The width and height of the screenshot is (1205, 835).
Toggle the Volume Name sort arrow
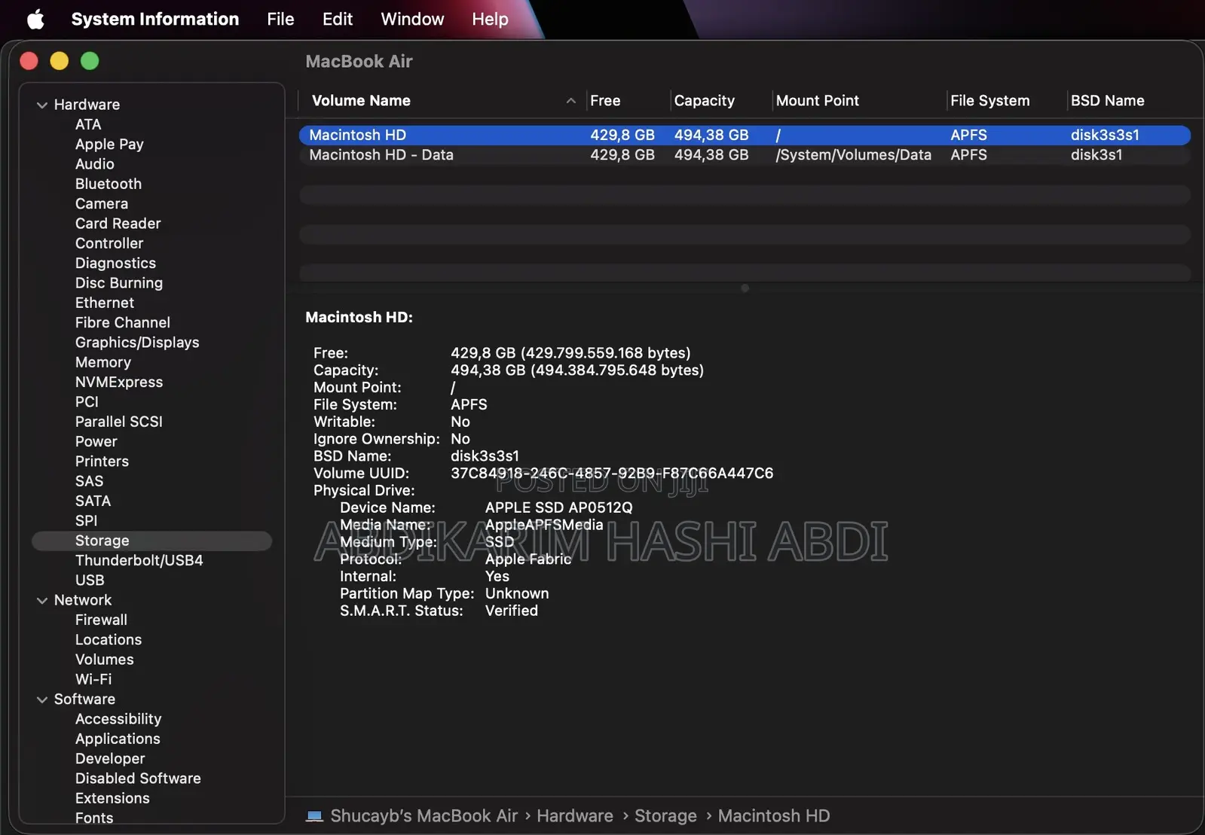coord(571,101)
